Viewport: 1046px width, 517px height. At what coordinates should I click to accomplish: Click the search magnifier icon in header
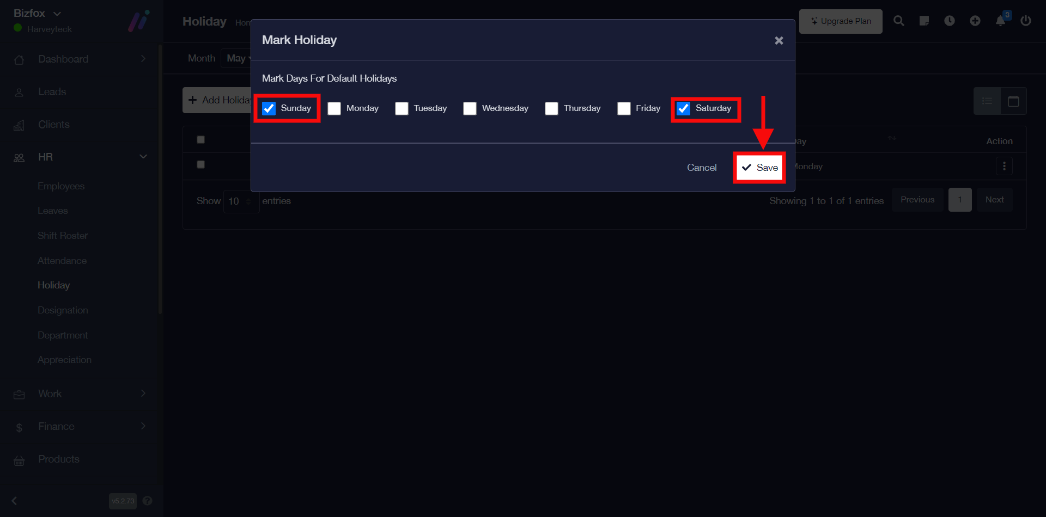(899, 21)
